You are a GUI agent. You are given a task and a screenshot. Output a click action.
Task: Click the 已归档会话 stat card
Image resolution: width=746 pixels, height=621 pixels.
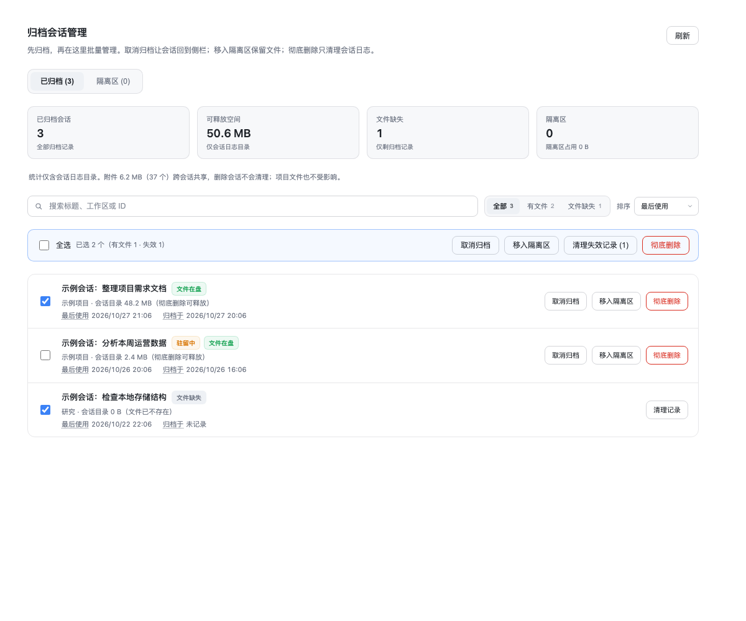coord(108,132)
